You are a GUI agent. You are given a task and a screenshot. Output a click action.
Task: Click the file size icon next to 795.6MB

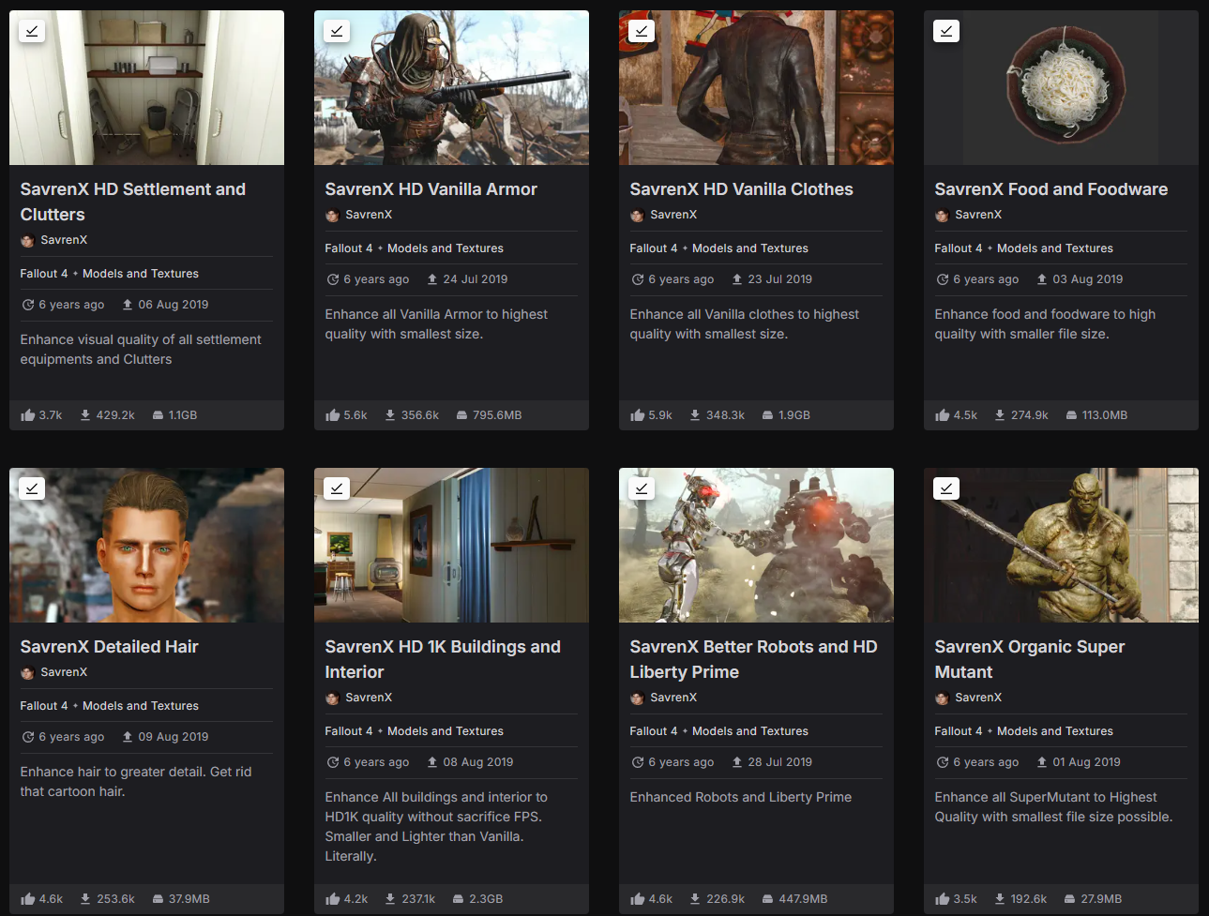tap(461, 414)
